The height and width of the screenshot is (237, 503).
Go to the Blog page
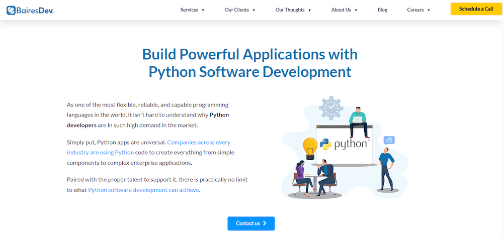[382, 10]
